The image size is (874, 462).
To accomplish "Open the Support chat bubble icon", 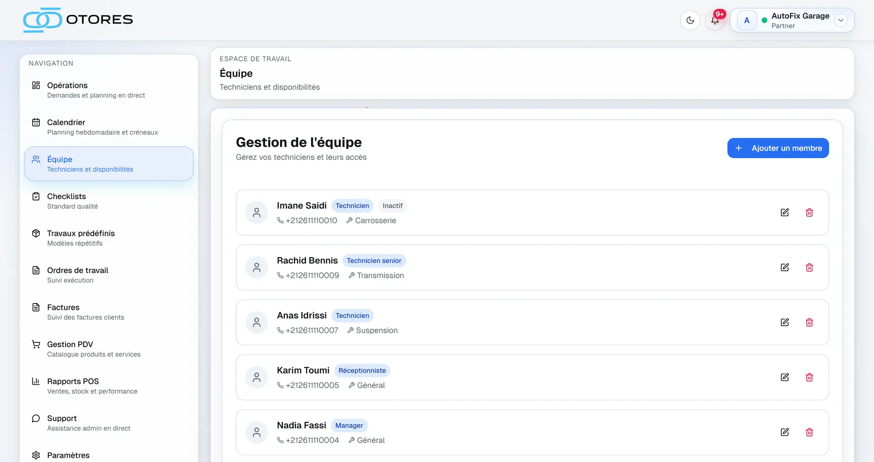I will click(x=36, y=418).
